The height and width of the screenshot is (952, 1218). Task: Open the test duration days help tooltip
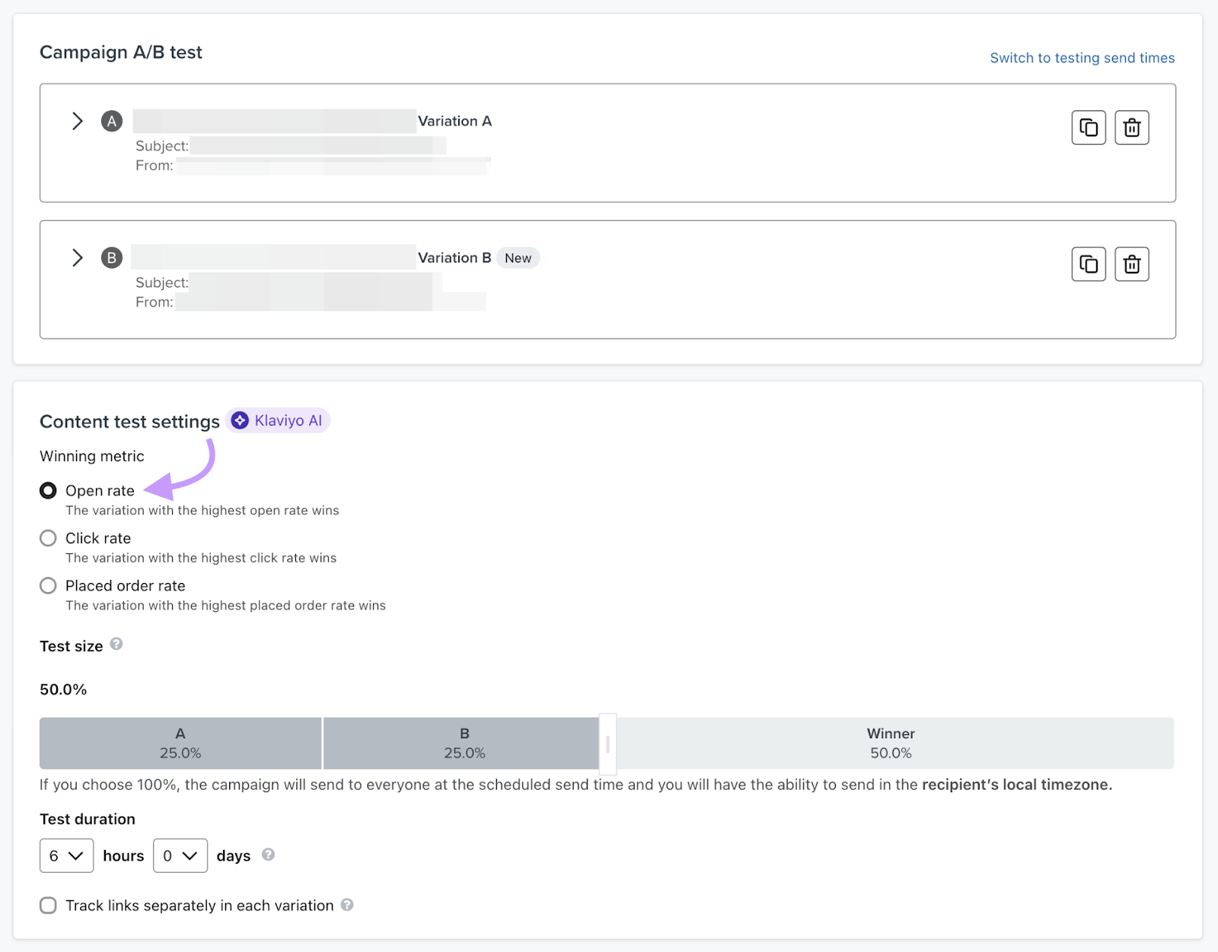[x=268, y=855]
